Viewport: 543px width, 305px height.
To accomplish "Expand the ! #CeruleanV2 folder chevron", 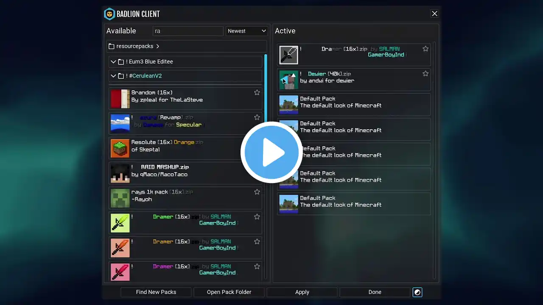I will [113, 76].
